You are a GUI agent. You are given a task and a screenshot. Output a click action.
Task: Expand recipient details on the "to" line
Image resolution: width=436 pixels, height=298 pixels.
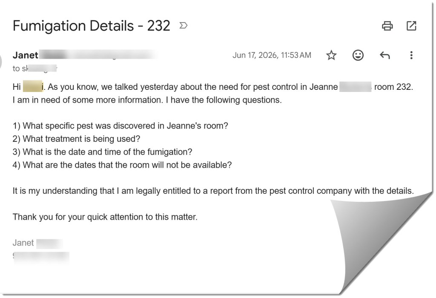coord(34,69)
